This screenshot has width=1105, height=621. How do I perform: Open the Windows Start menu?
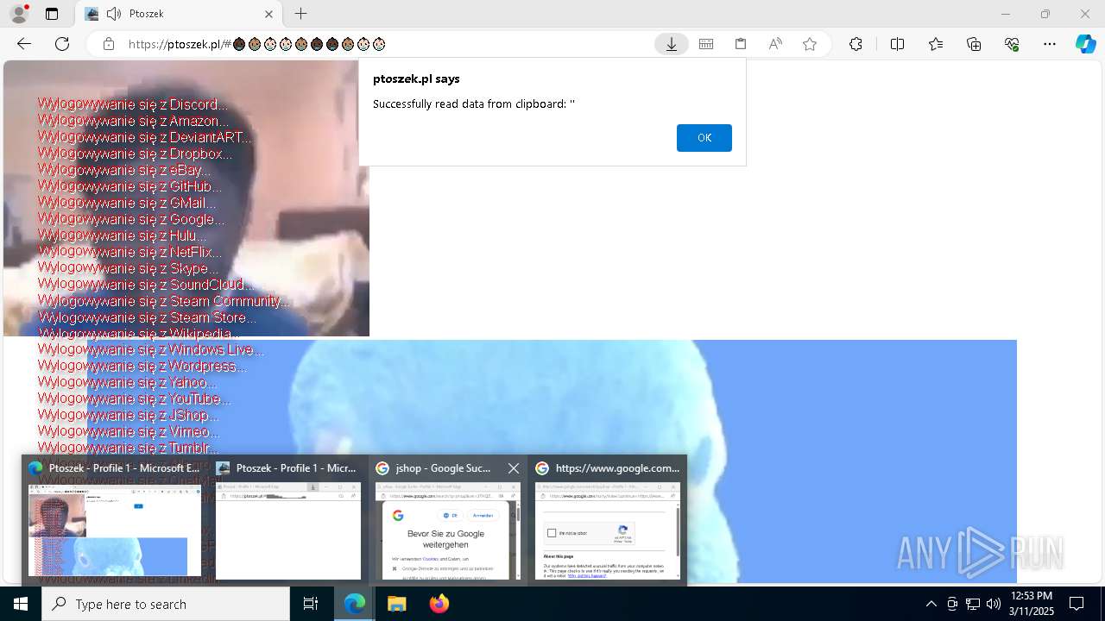click(21, 604)
